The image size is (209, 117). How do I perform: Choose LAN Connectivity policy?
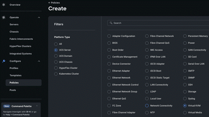pyautogui.click(x=147, y=85)
